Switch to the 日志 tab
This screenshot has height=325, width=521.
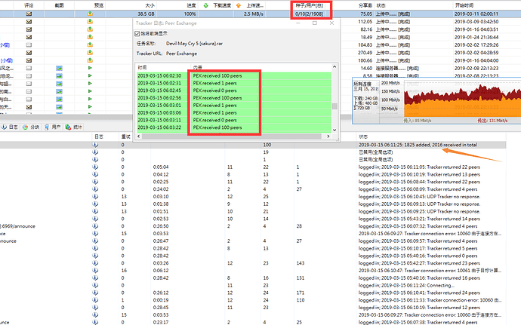10,128
